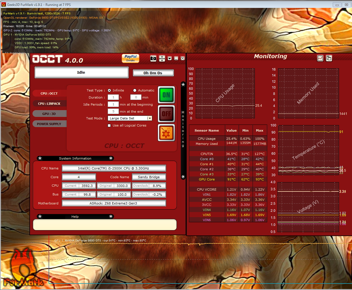Select the CPU Usage sensor row
This screenshot has height=290, width=352.
tap(228, 139)
